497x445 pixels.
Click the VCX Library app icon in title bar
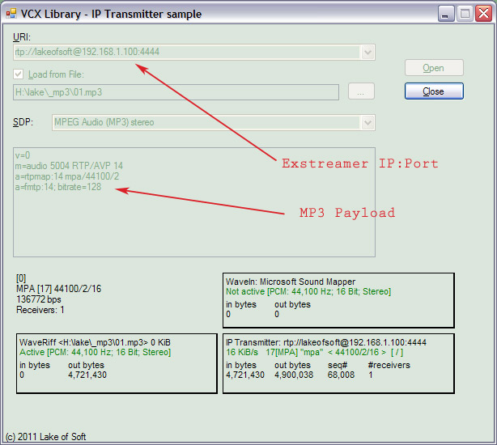(11, 13)
